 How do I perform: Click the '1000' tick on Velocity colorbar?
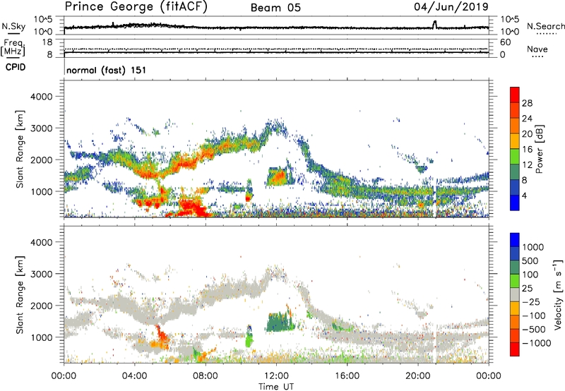click(533, 247)
